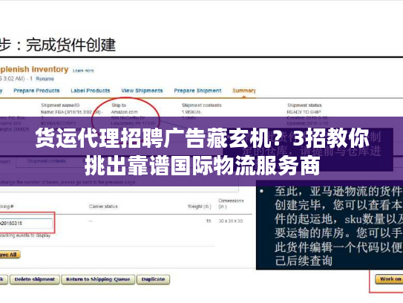The width and height of the screenshot is (403, 303).
Task: Open the View Shipments tab
Action: tap(142, 91)
